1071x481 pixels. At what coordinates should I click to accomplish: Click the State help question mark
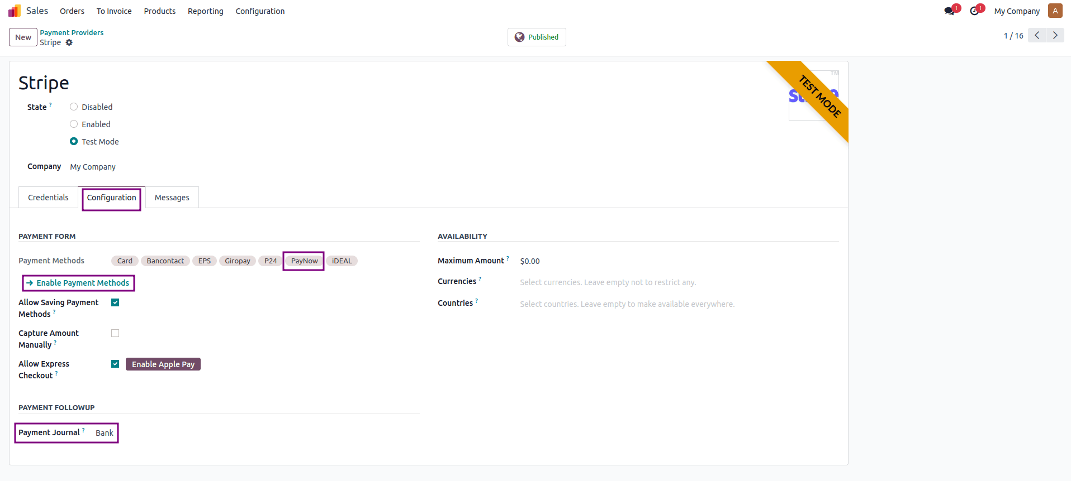click(x=50, y=105)
